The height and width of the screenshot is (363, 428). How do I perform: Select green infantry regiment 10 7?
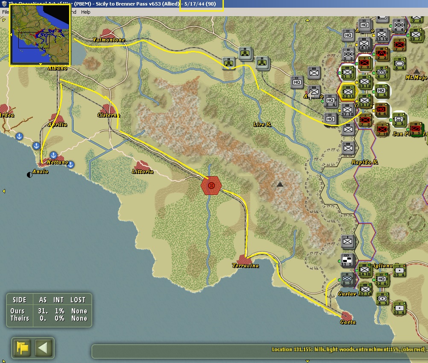pos(416,35)
